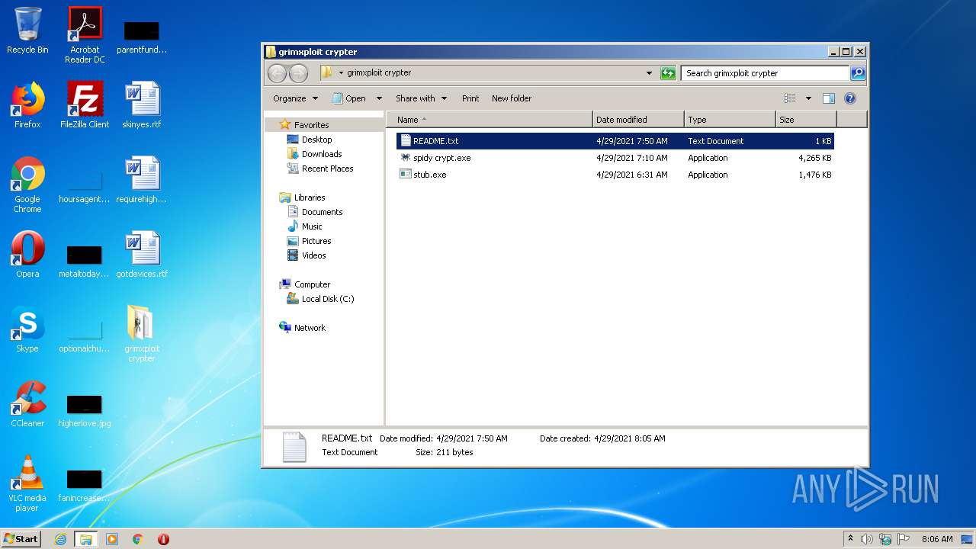Screen dimensions: 976x549
Task: Select the README.txt file row
Action: pyautogui.click(x=615, y=141)
